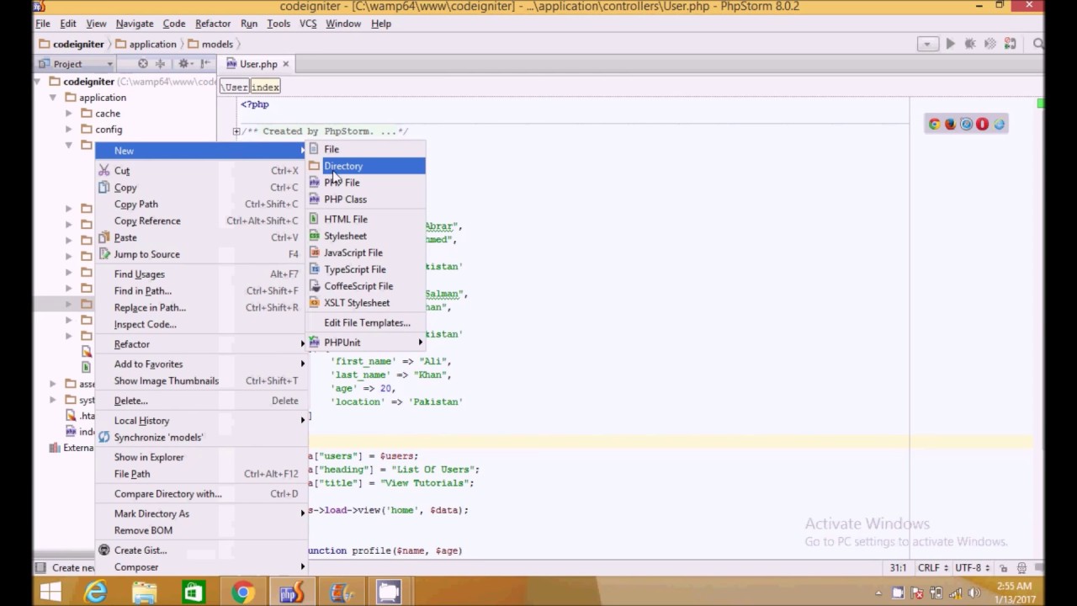Click the tool windows toggle in status bar corner
Screen dimensions: 1077x606
[x=40, y=568]
